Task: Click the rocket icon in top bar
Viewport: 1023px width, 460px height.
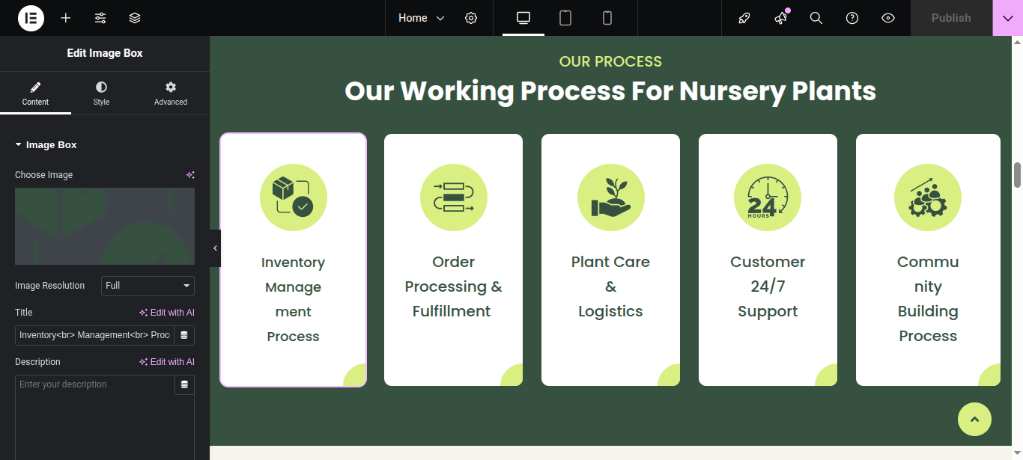Action: (744, 18)
